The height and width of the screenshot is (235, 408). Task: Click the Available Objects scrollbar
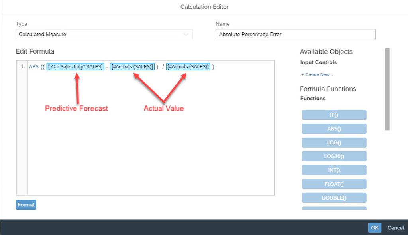point(387,89)
